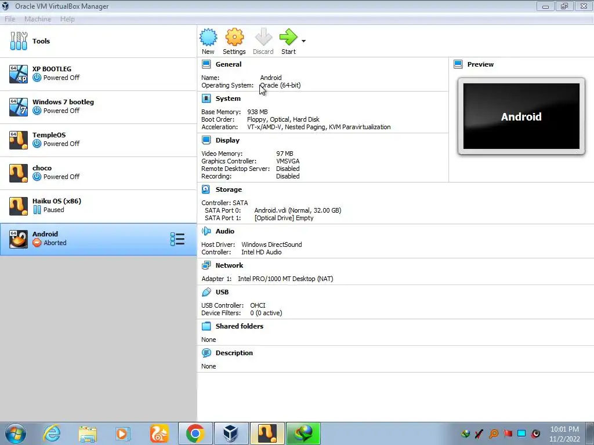The width and height of the screenshot is (594, 445).
Task: Click the Display section monitor icon
Action: 206,140
